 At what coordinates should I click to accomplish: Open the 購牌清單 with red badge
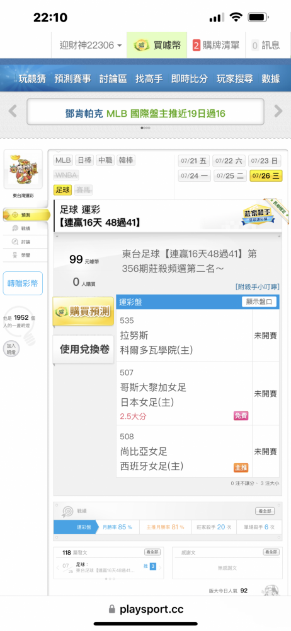coord(216,45)
